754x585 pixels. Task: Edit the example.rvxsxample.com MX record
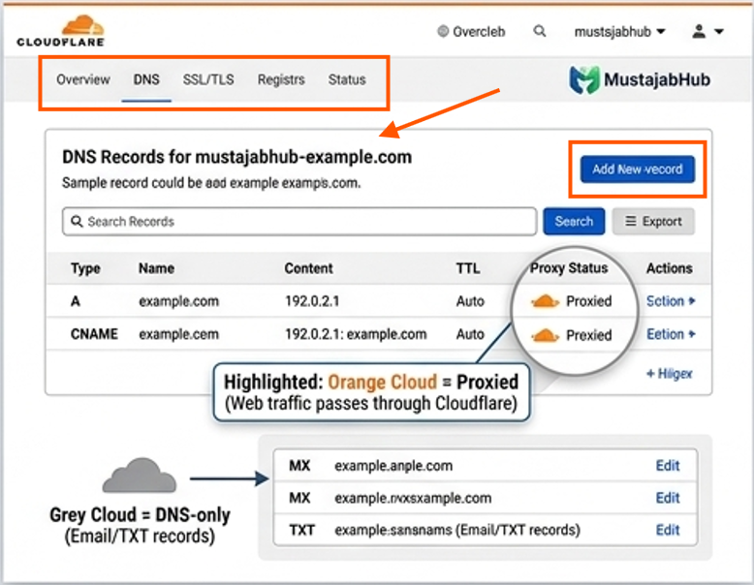pos(668,498)
